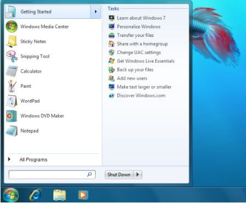Launch Notepad via its notepad icon

coord(12,131)
